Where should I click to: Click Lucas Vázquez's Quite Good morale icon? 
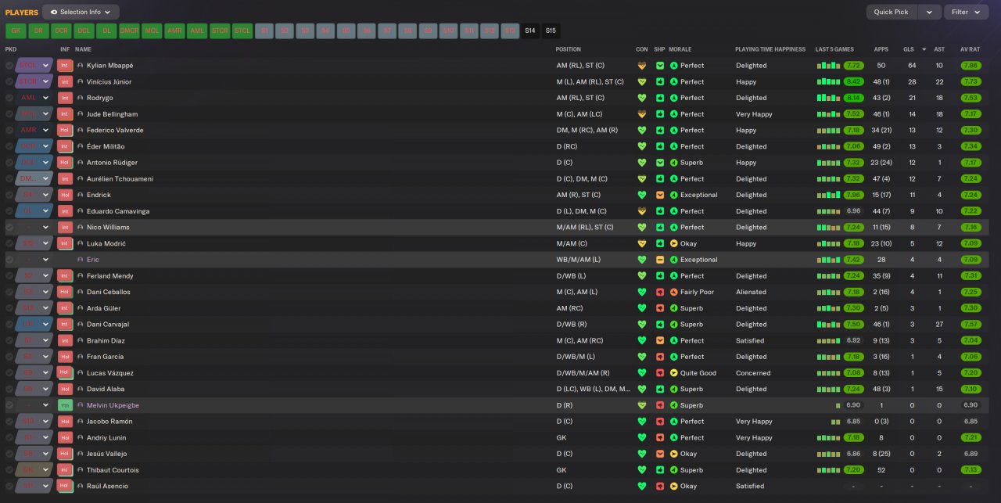[674, 373]
